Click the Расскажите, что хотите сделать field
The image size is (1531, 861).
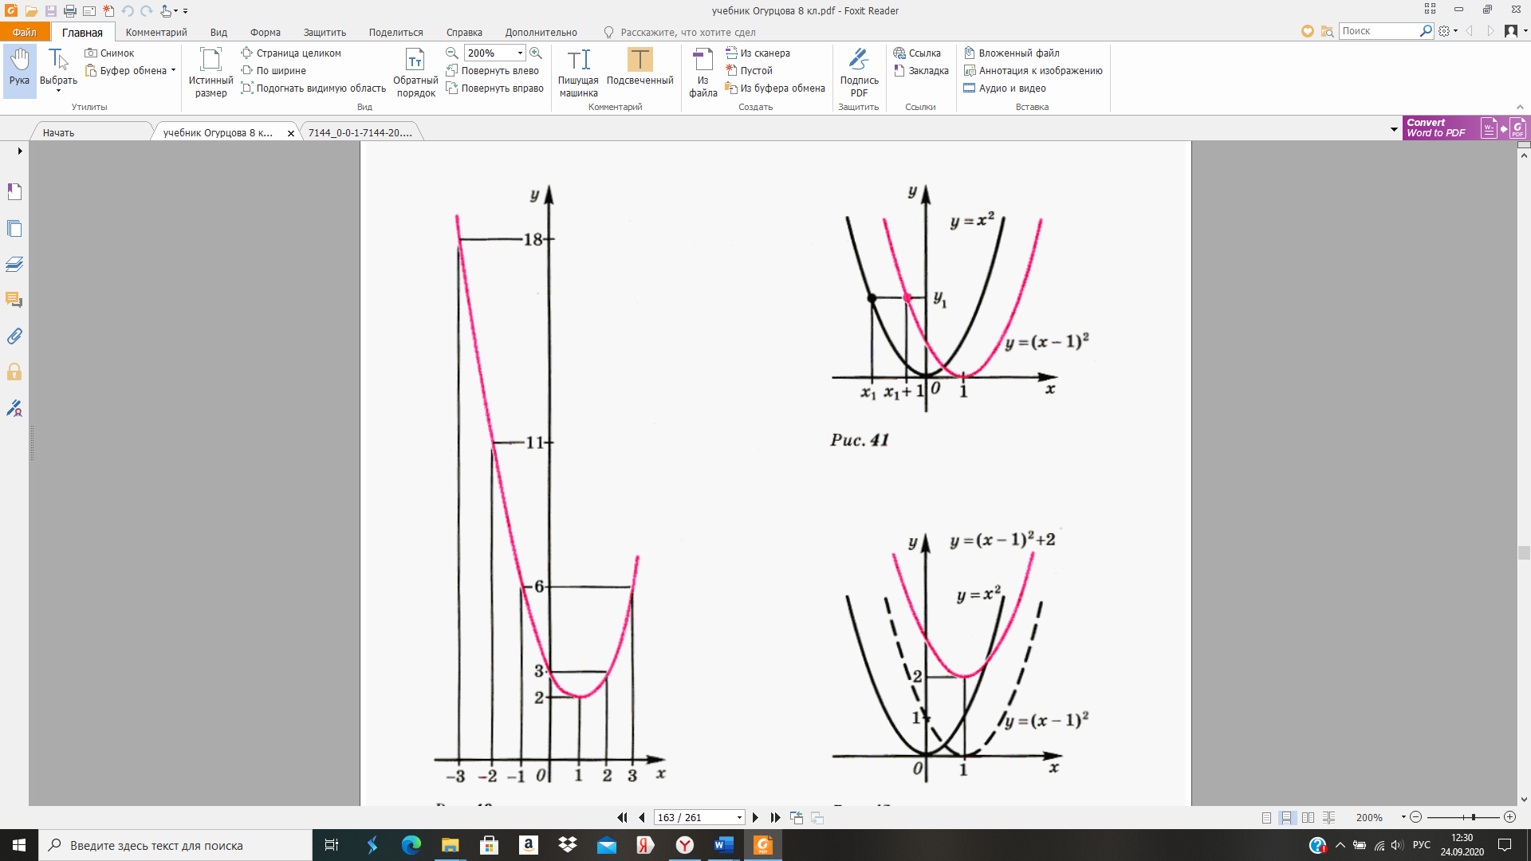[687, 32]
